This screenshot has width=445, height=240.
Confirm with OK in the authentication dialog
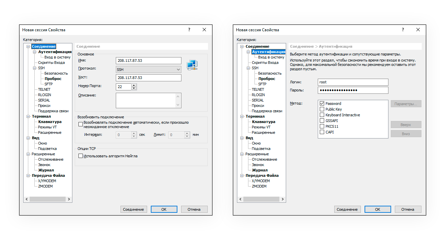pyautogui.click(x=378, y=209)
